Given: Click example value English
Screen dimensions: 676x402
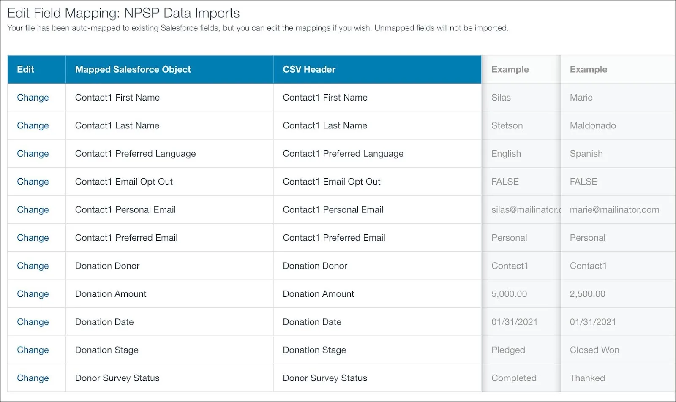Looking at the screenshot, I should tap(506, 154).
